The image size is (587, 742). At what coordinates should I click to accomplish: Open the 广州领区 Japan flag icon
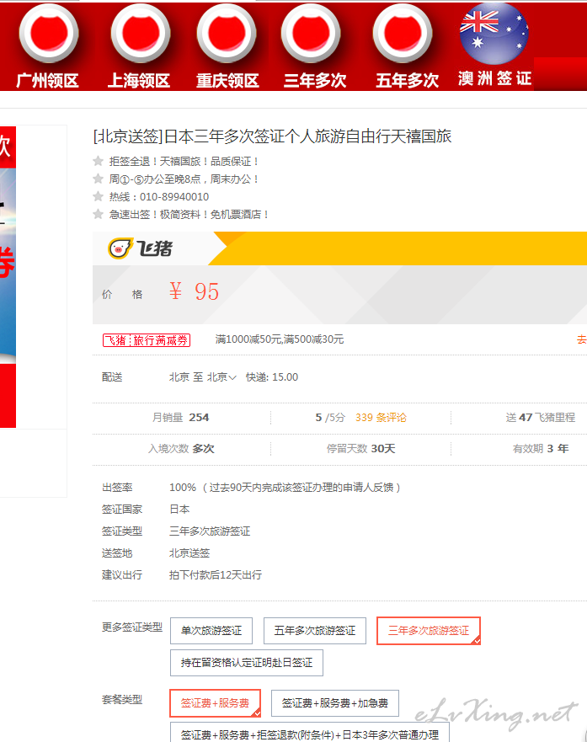[x=48, y=33]
